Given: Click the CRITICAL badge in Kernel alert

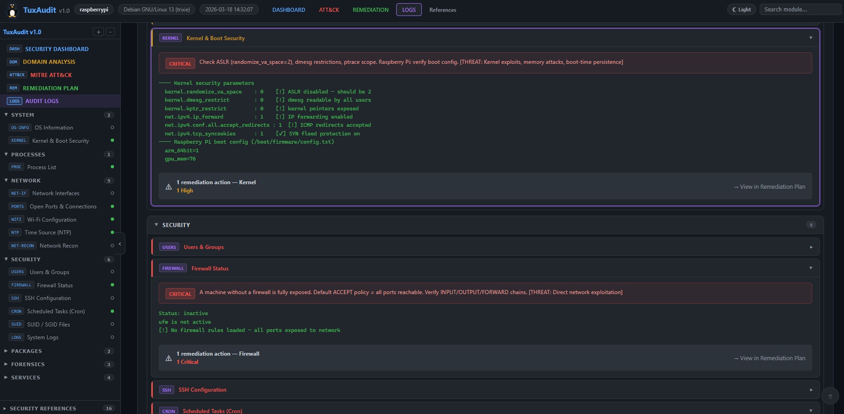Looking at the screenshot, I should pos(180,63).
